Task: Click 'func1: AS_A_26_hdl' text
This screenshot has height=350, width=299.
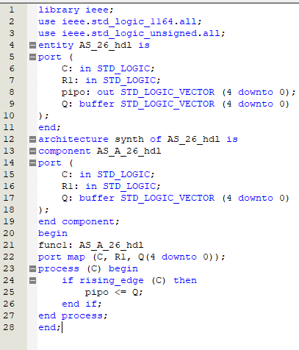Action: click(x=91, y=246)
